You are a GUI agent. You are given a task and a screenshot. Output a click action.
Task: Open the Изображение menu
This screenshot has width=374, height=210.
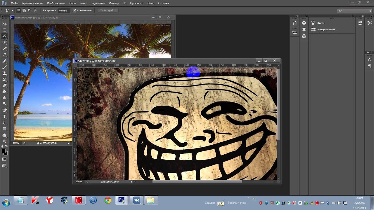point(56,3)
